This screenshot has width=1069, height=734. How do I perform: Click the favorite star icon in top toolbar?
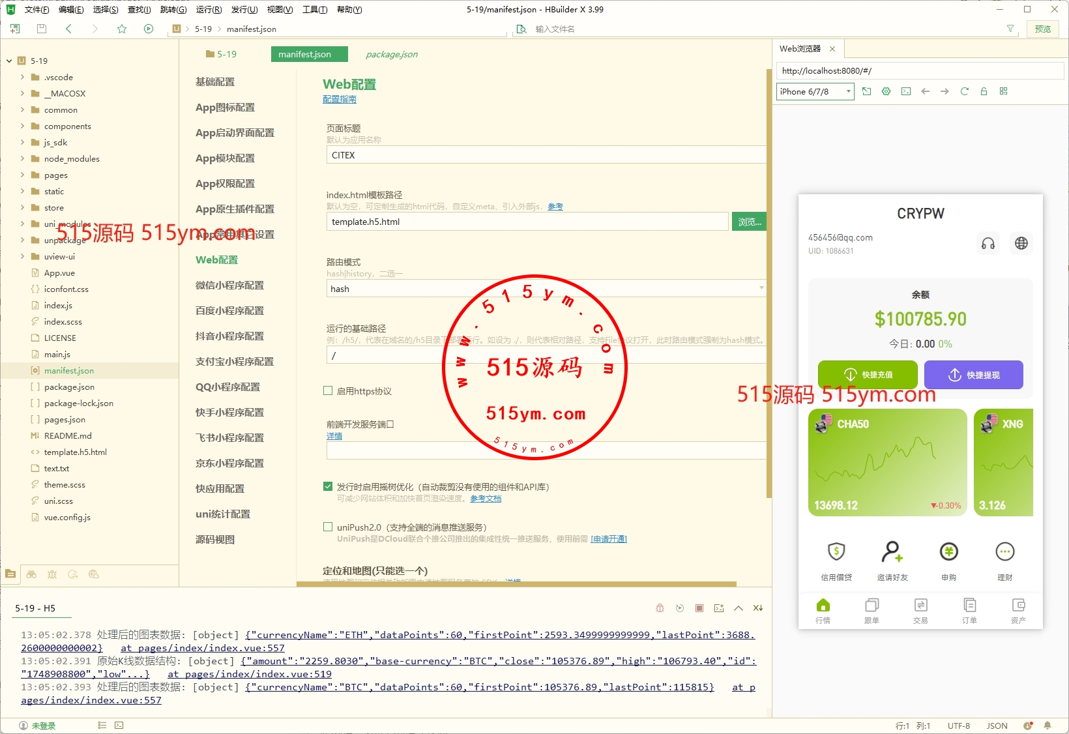(x=122, y=29)
